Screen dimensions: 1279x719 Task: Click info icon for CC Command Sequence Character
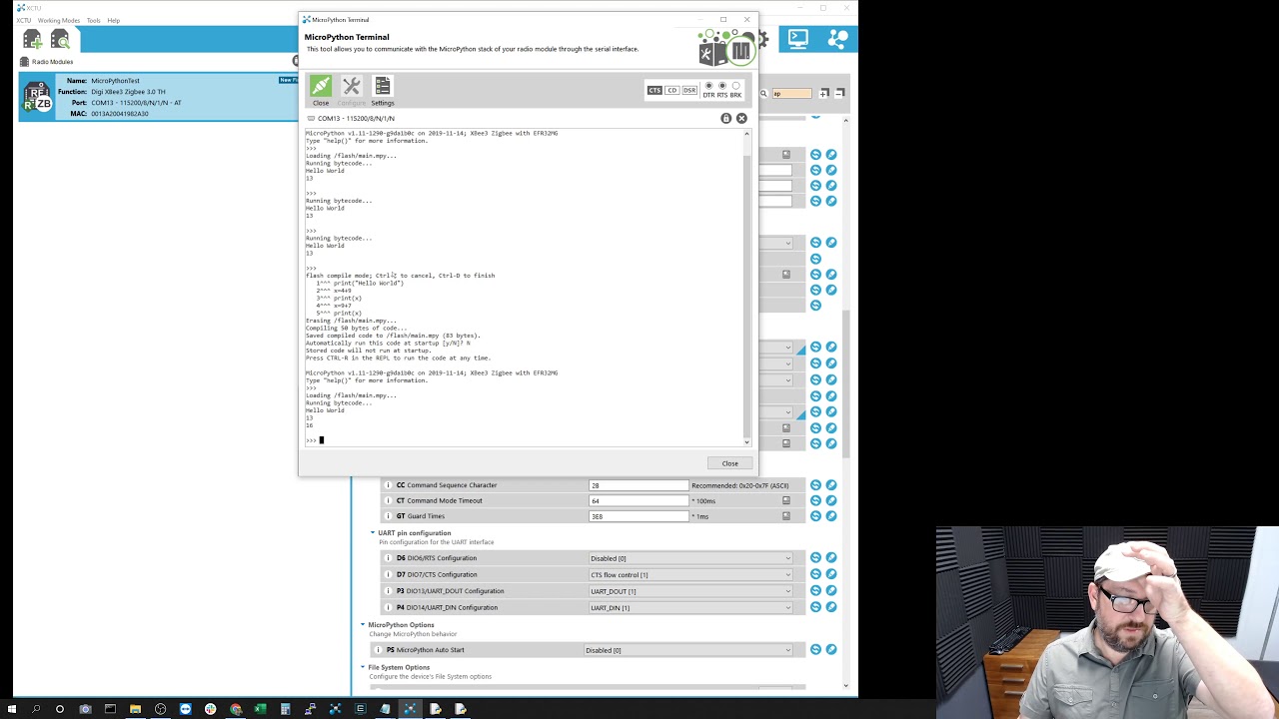click(389, 485)
